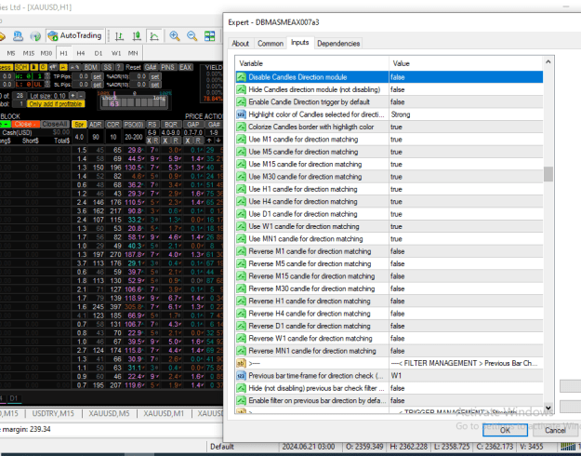Switch to line chart icon
The width and height of the screenshot is (581, 456).
click(153, 36)
